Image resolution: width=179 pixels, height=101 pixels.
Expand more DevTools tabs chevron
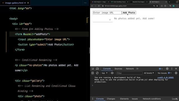(137, 68)
